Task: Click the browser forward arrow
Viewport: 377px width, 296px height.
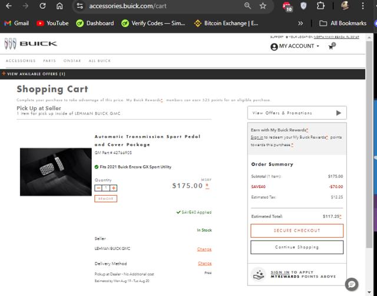Action: pos(25,6)
